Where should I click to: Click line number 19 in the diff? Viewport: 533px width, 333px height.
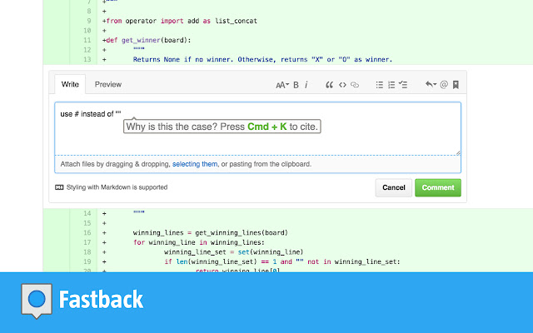click(x=87, y=261)
